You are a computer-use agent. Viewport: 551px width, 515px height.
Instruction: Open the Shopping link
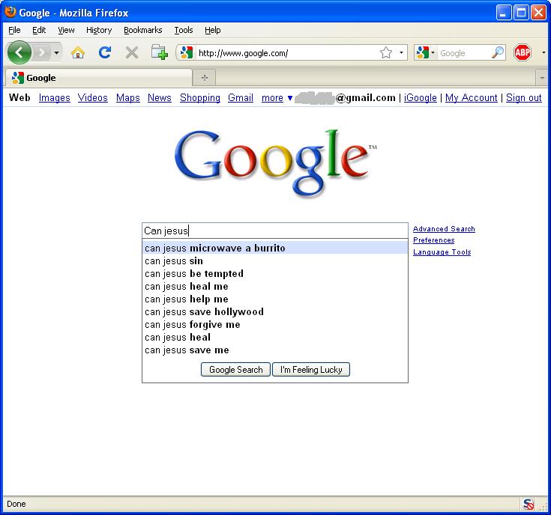coord(200,98)
